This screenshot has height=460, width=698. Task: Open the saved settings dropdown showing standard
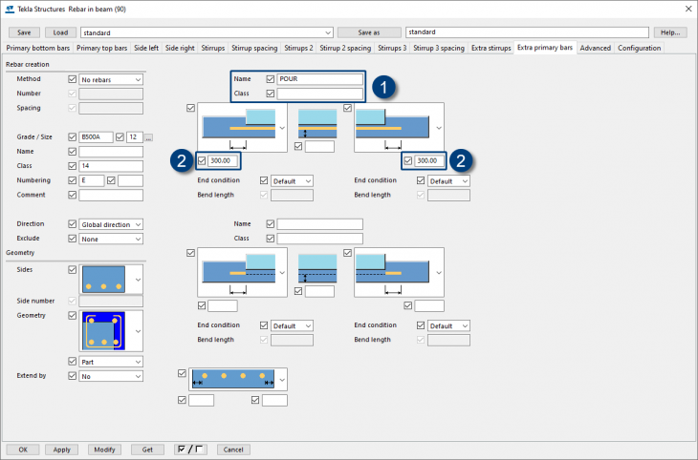point(207,32)
